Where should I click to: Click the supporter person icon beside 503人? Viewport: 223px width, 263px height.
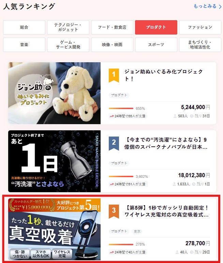point(175,116)
